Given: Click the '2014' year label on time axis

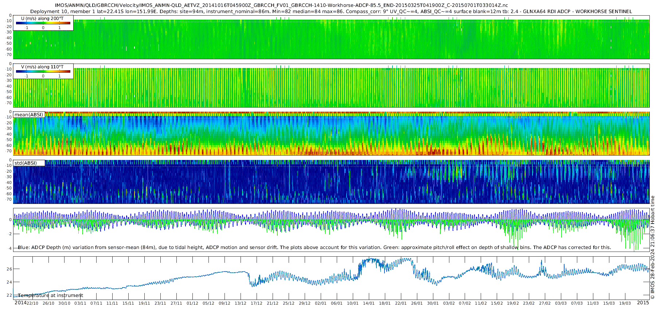Looking at the screenshot, I should click(x=20, y=303).
